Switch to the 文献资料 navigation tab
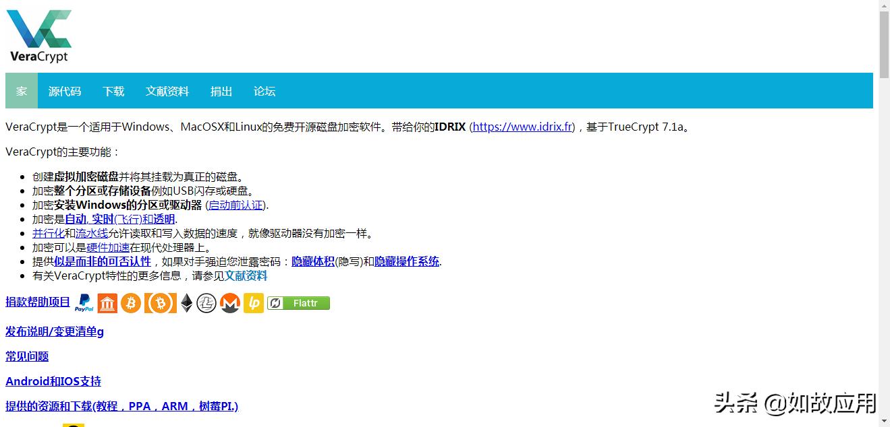This screenshot has width=890, height=427. point(167,91)
